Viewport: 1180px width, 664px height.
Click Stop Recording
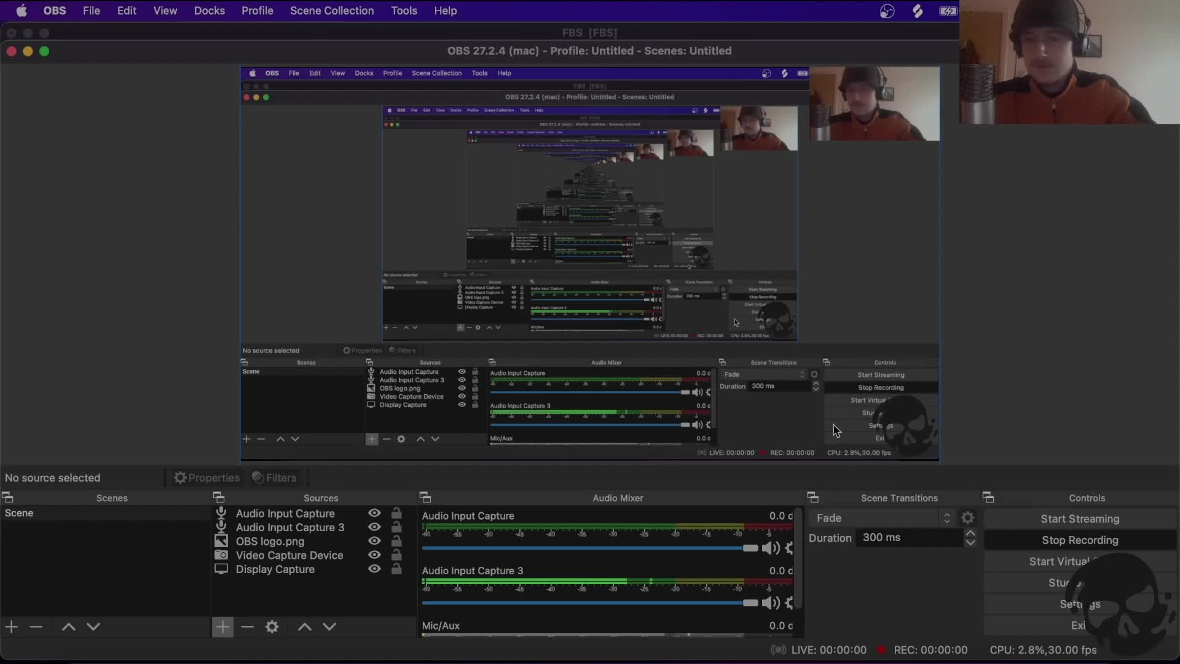pos(1080,540)
